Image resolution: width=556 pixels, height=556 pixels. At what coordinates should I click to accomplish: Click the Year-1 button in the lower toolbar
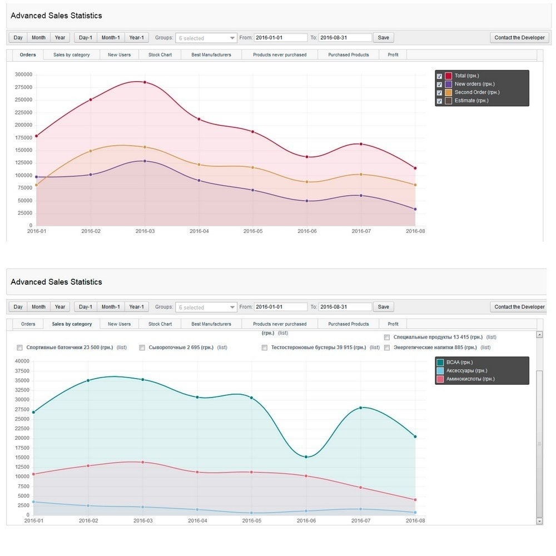137,307
